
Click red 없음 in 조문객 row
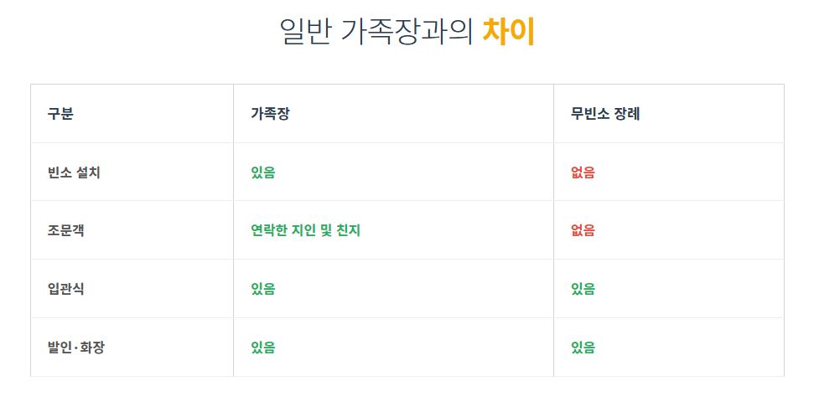tap(583, 230)
